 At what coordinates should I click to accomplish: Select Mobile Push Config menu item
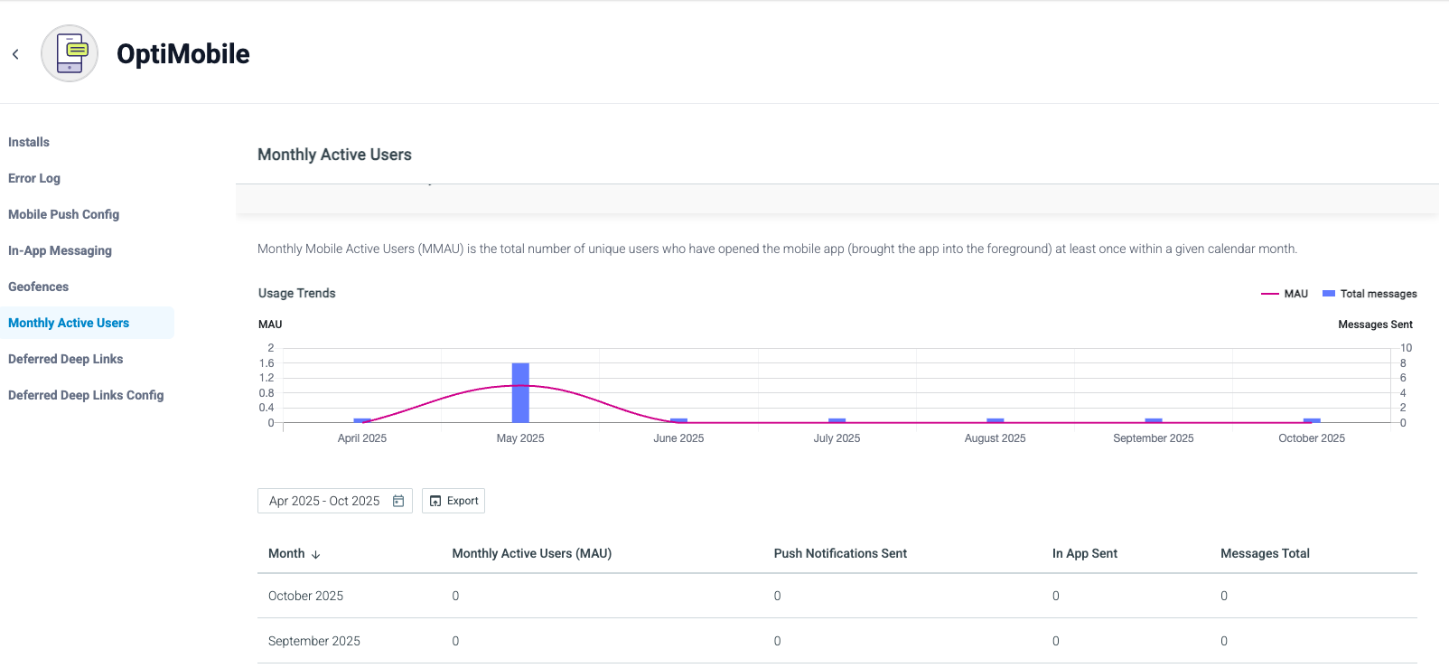pos(64,214)
